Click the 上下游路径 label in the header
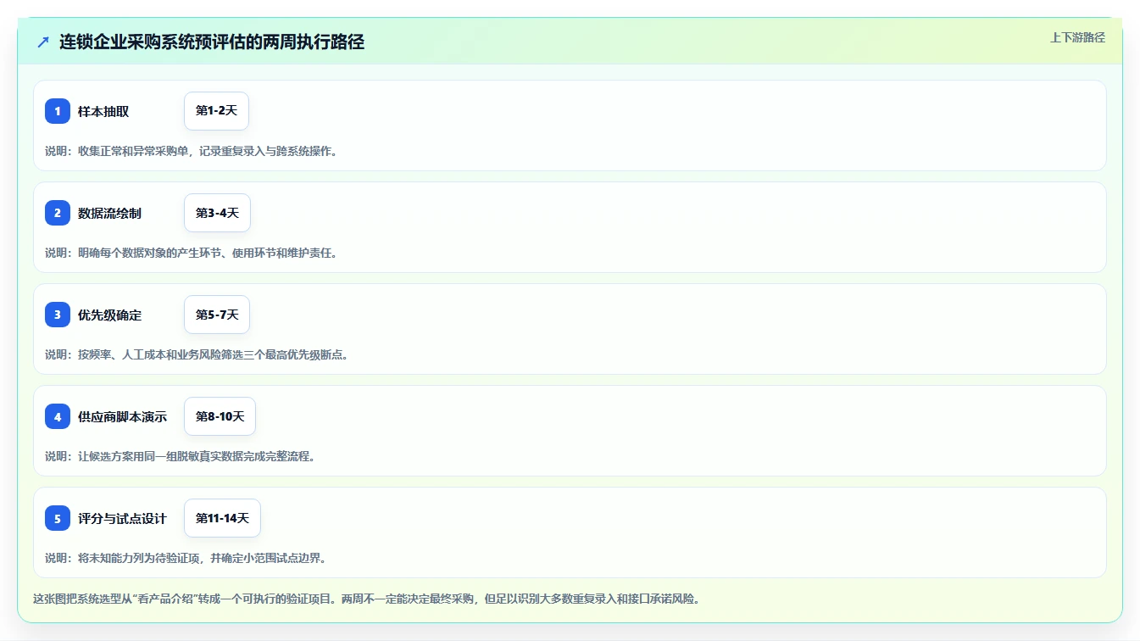The image size is (1140, 641). [1077, 37]
